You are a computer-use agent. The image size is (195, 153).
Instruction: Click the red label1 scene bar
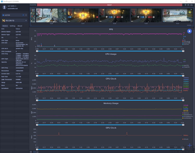tap(109, 5)
